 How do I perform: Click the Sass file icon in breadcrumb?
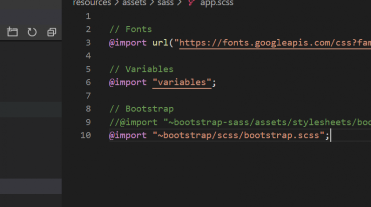(192, 2)
